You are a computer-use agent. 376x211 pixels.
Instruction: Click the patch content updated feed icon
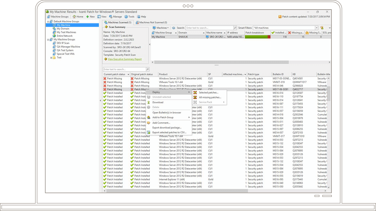tap(280, 17)
